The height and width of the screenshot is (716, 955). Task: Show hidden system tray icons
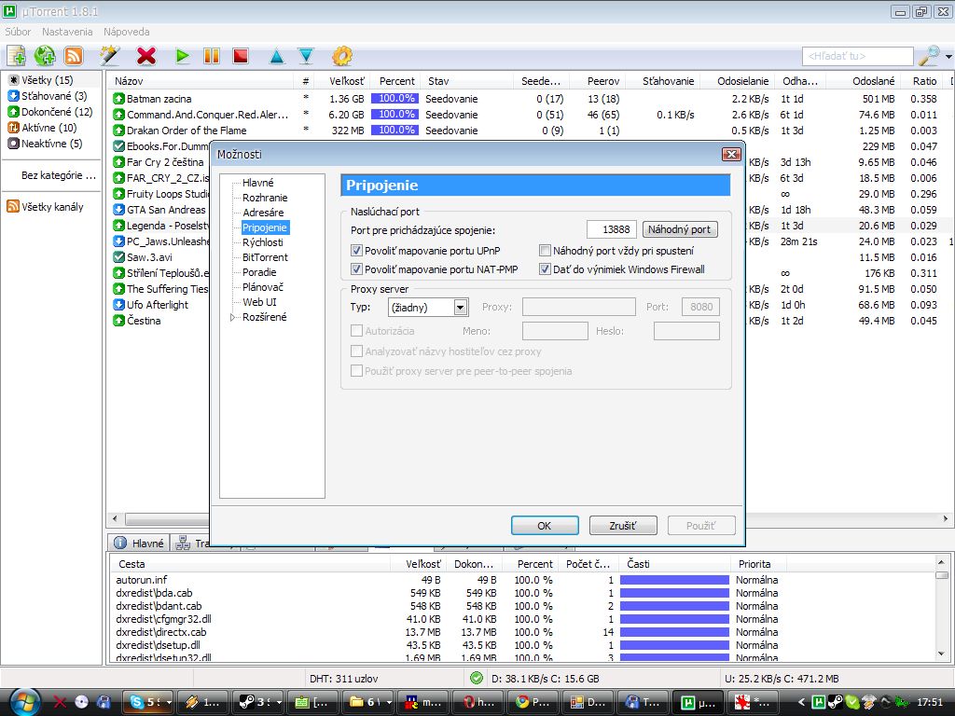click(801, 702)
